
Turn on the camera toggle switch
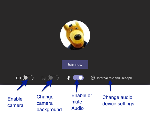pyautogui.click(x=28, y=78)
